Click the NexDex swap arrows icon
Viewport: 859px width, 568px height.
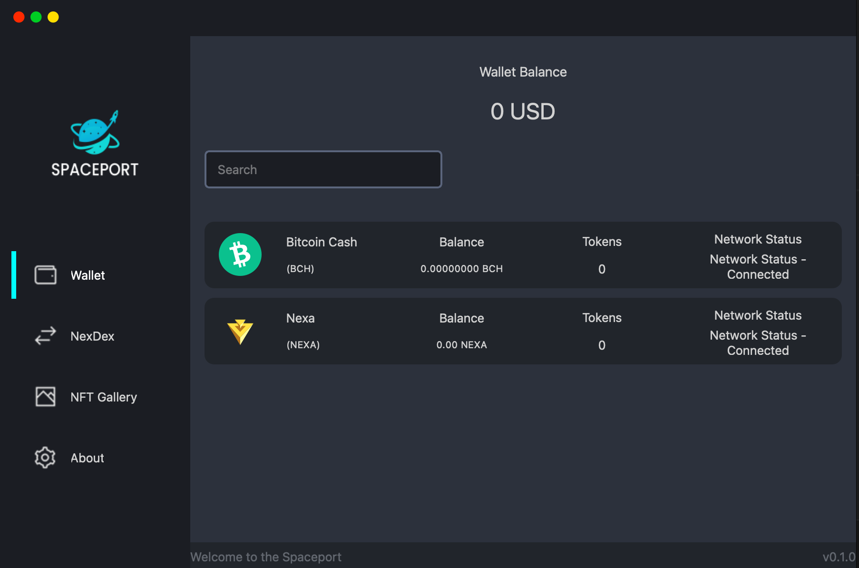[x=46, y=336]
